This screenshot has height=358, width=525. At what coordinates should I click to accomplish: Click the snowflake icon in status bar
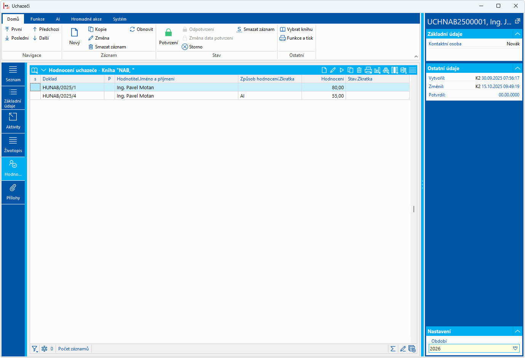pos(45,349)
